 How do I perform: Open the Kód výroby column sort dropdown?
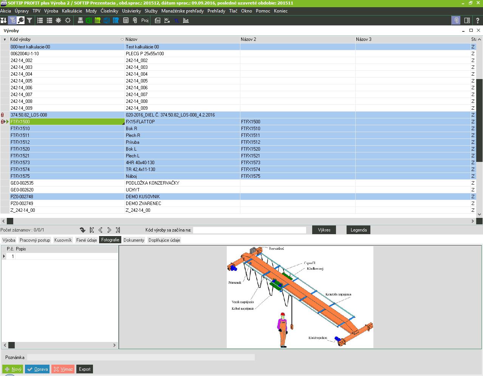pyautogui.click(x=122, y=39)
